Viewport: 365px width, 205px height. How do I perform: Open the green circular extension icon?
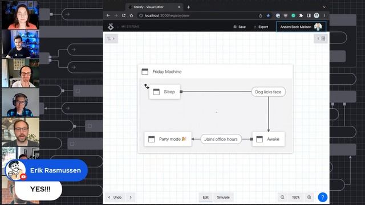[293, 15]
